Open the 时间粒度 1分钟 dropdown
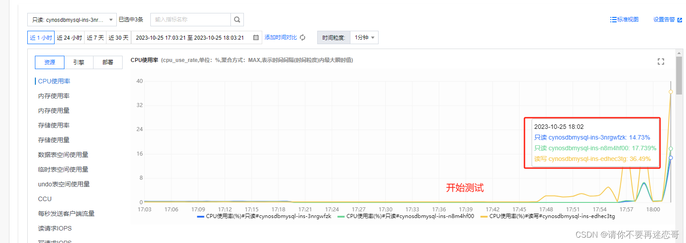Screen dimensions: 686x243 pos(364,37)
